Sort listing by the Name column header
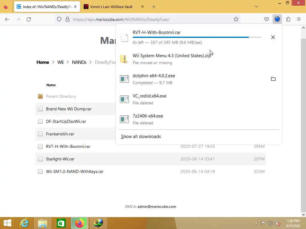 click(x=51, y=85)
